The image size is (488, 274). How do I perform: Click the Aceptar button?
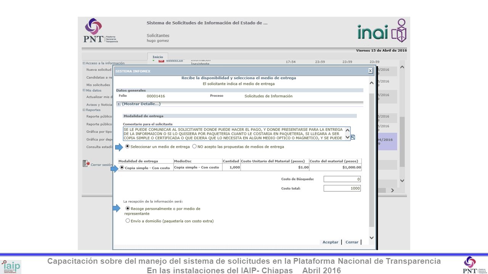(x=330, y=242)
